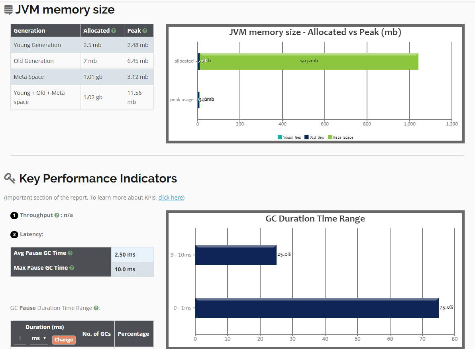This screenshot has height=349, width=475.
Task: Toggle Young Gen series in chart legend
Action: click(289, 137)
